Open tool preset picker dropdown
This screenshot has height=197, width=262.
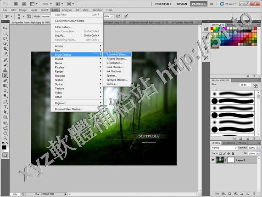[x=11, y=17]
